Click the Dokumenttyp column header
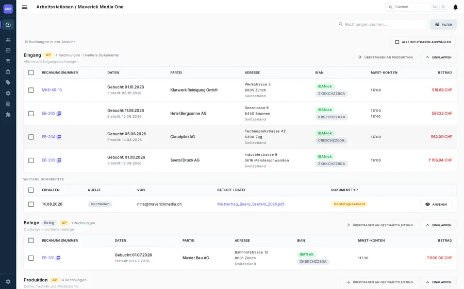This screenshot has width=464, height=289. [344, 190]
